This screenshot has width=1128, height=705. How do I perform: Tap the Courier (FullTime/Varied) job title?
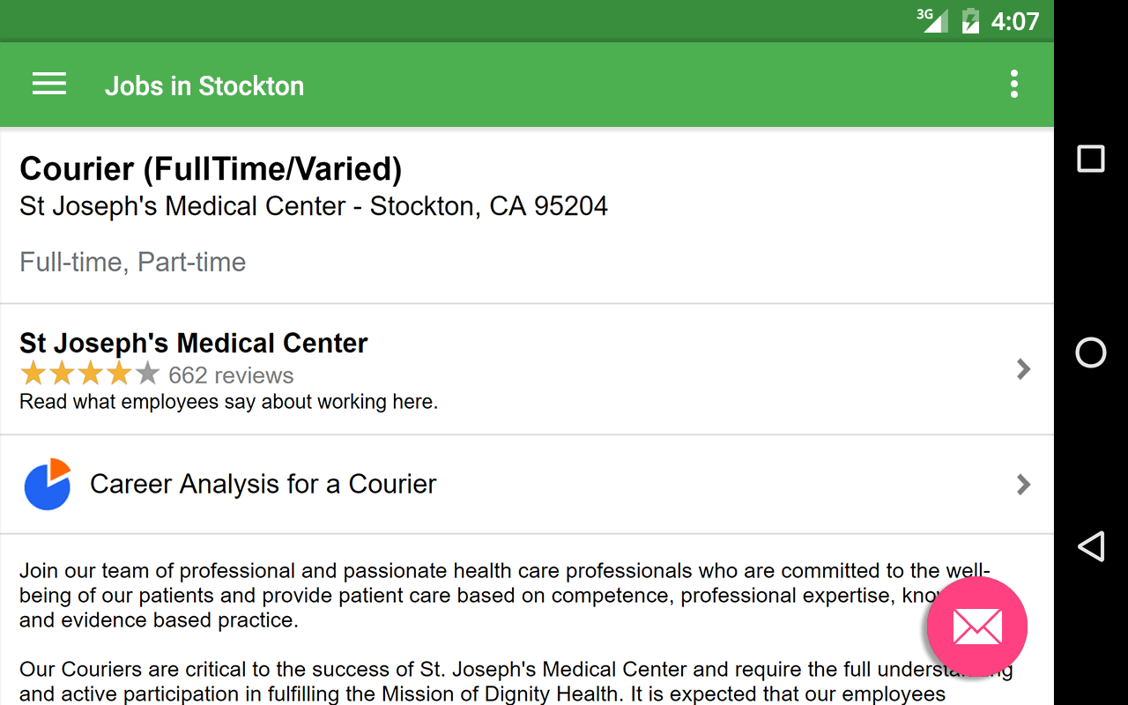211,168
